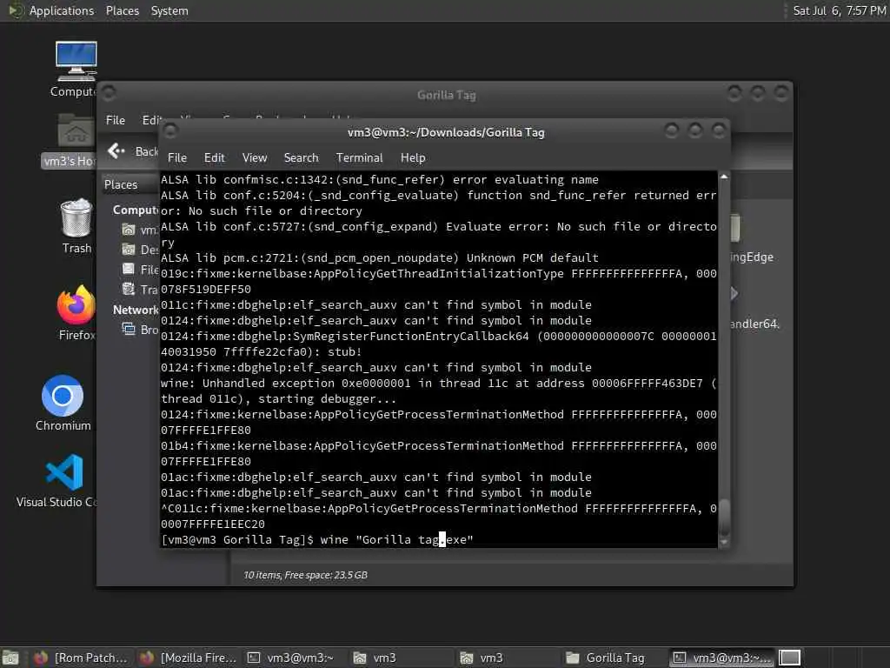The width and height of the screenshot is (890, 668).
Task: Click Back arrow in Gorilla Tag file manager
Action: pyautogui.click(x=116, y=151)
